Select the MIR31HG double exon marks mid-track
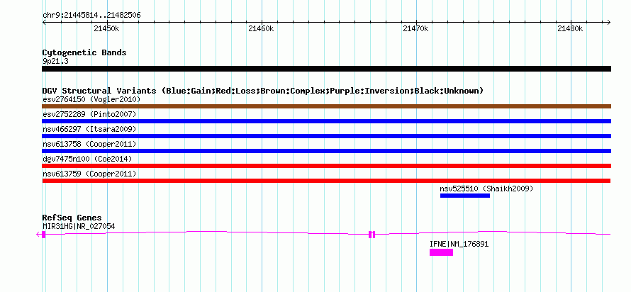This screenshot has height=292, width=631. (372, 235)
